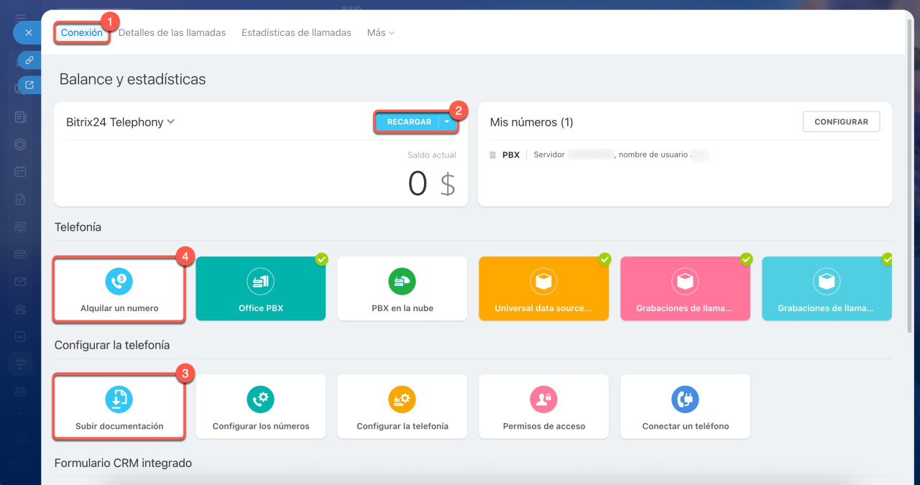Click green checkmark on Office PBX tile
The height and width of the screenshot is (485, 920).
pos(321,259)
